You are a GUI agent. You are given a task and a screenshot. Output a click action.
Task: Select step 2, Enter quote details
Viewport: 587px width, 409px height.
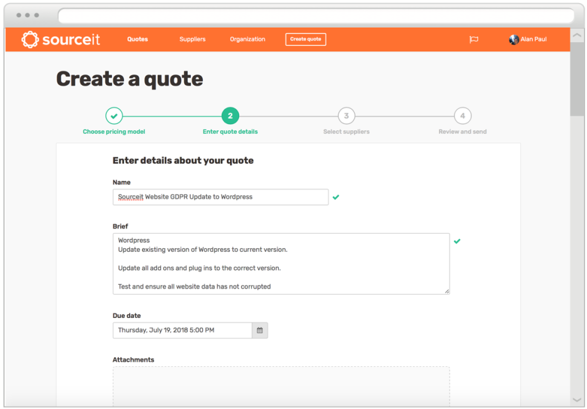click(x=230, y=115)
